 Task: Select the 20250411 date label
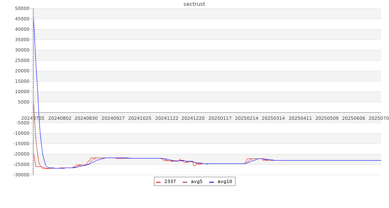point(300,119)
